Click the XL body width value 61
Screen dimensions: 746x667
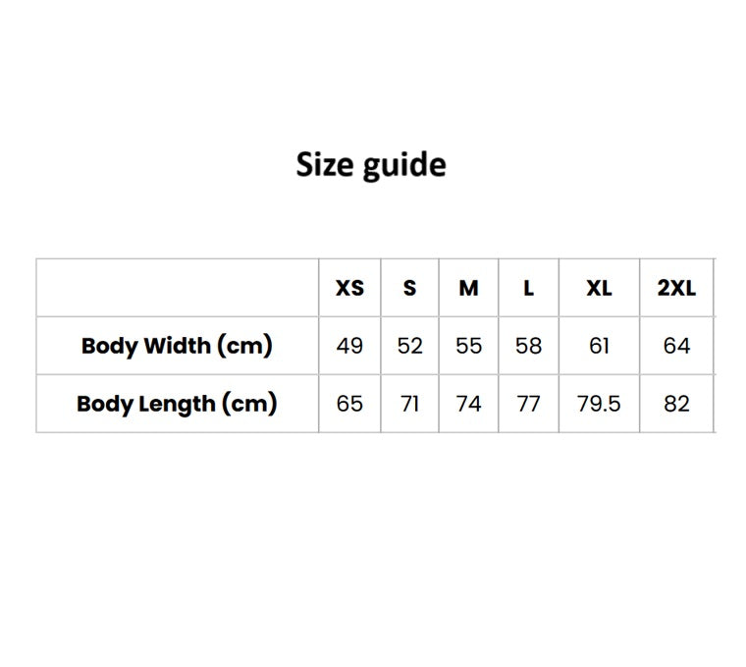[599, 346]
